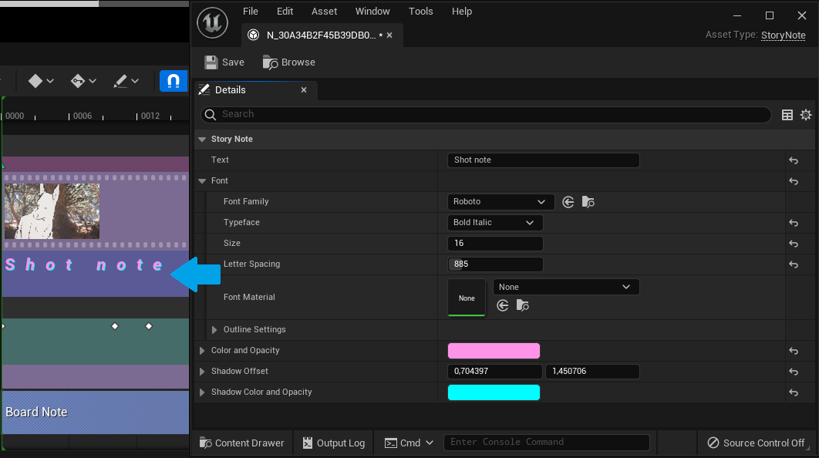
Task: Open the property matrix grid view icon
Action: point(787,115)
